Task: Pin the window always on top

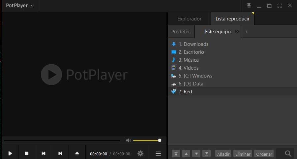Action: (249, 6)
